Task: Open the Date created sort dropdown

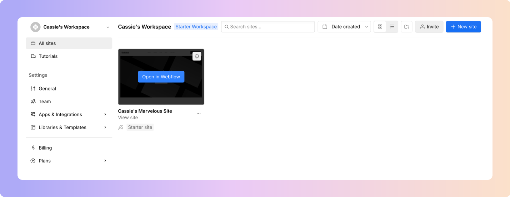Action: click(x=344, y=27)
